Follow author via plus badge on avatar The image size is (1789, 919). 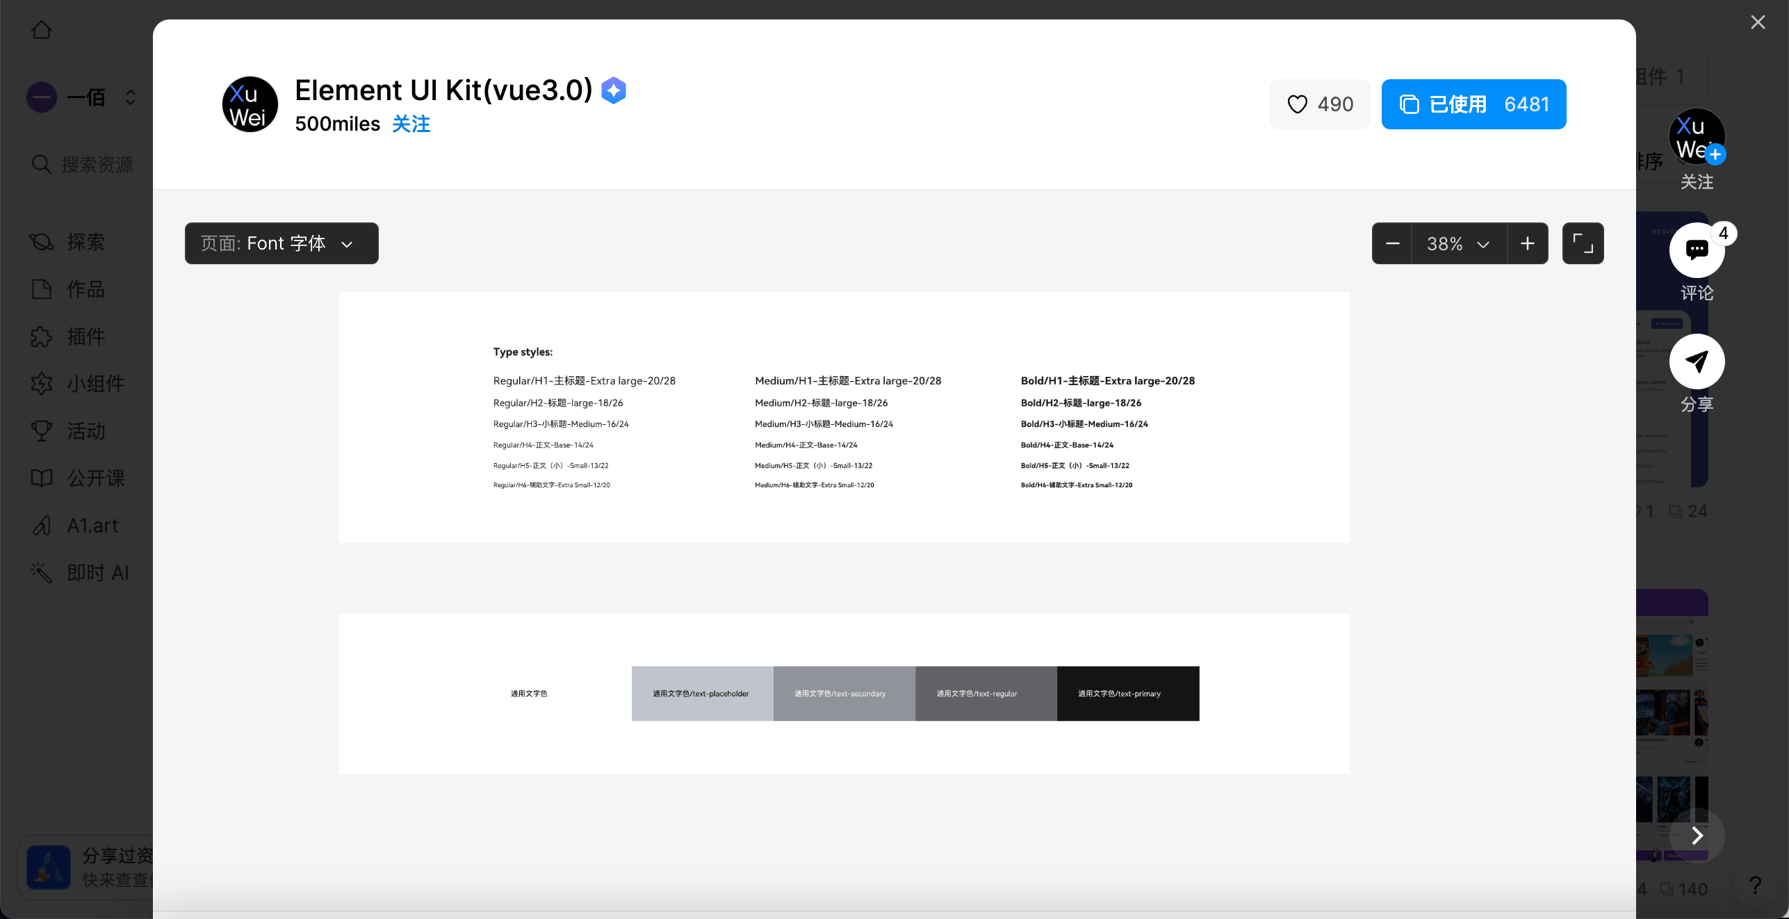click(x=1715, y=154)
